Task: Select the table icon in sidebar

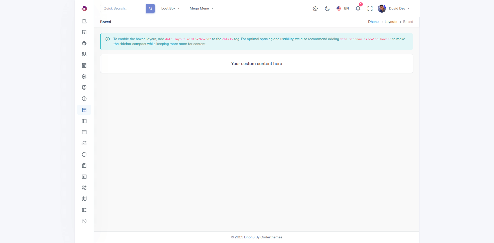Action: tap(84, 177)
